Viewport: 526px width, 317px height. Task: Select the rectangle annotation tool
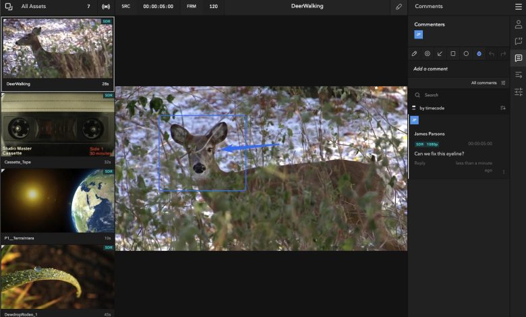point(453,53)
